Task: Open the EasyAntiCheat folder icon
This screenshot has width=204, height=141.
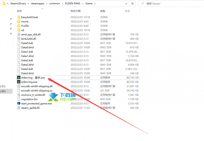Action: pos(19,17)
